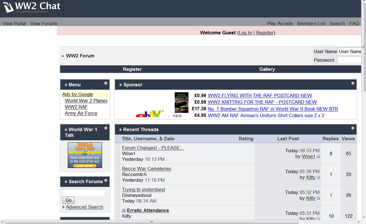
Task: Collapse the World War 1 Talk panel
Action: point(106,128)
